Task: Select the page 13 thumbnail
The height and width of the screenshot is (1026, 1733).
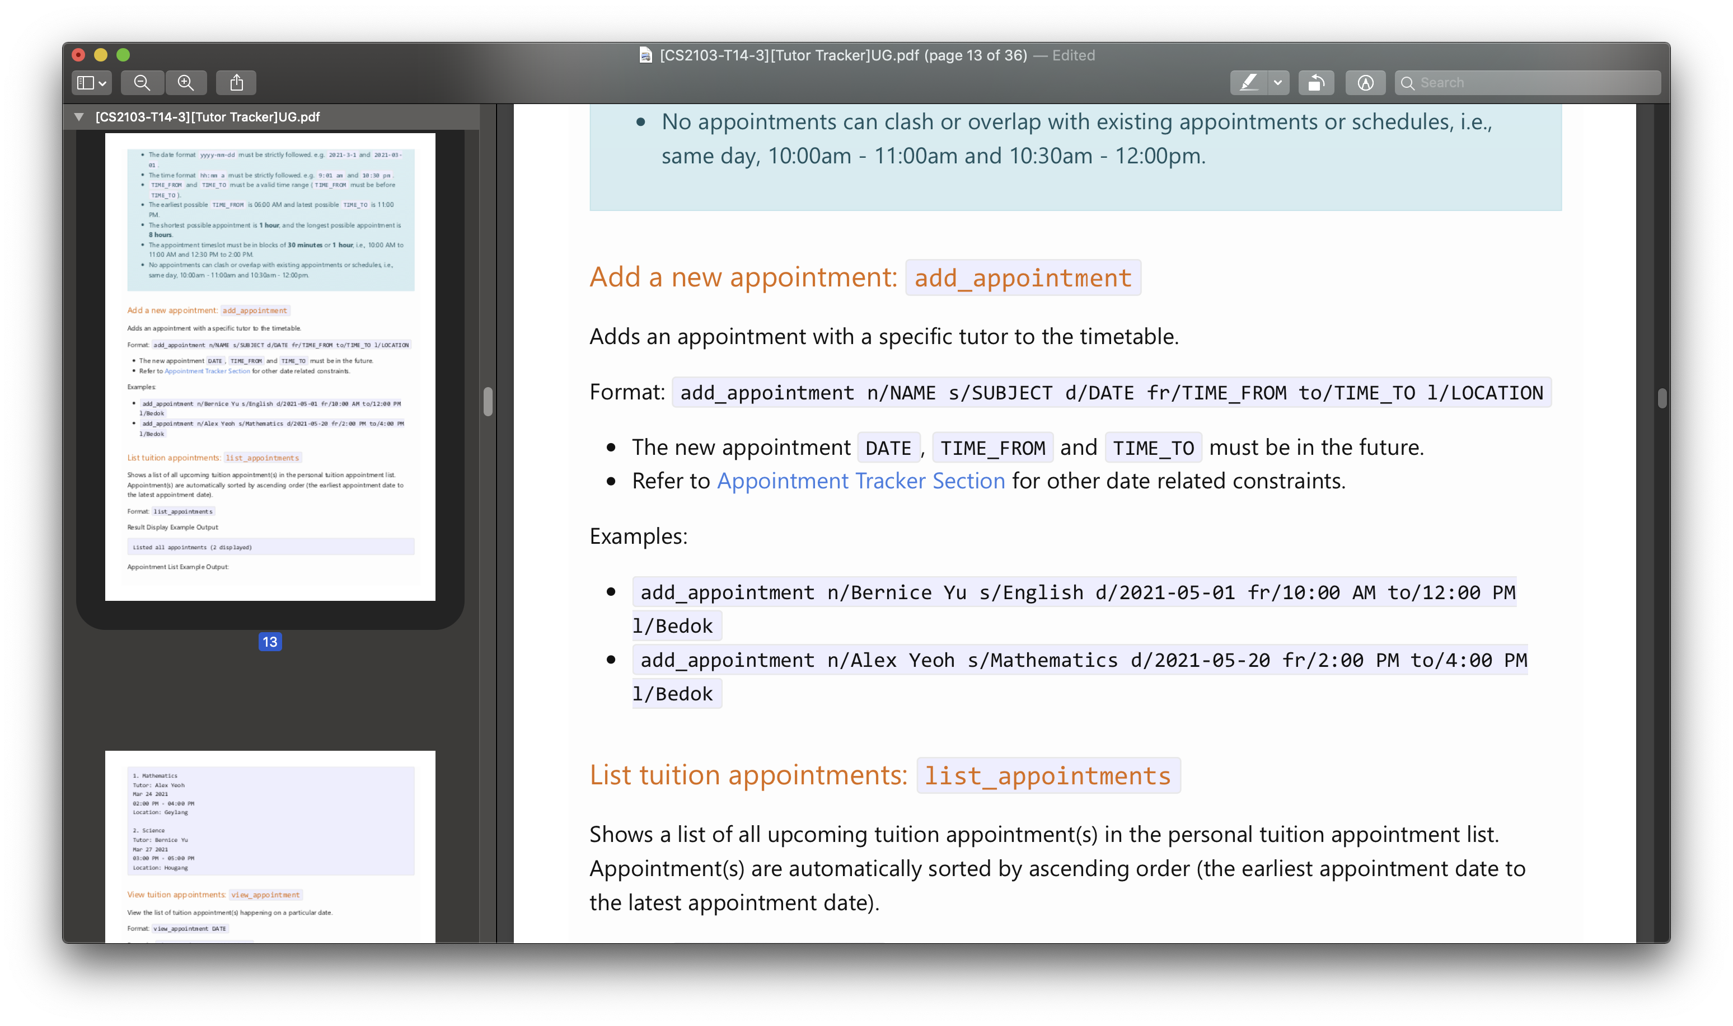Action: pos(270,366)
